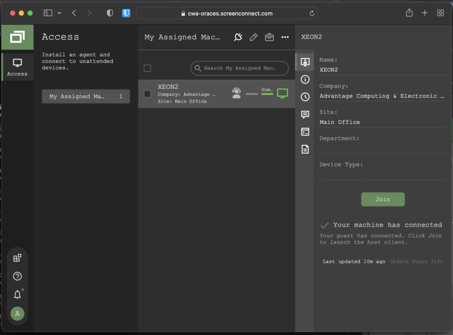Toggle the Safari sidebar button
453x335 pixels.
[48, 13]
